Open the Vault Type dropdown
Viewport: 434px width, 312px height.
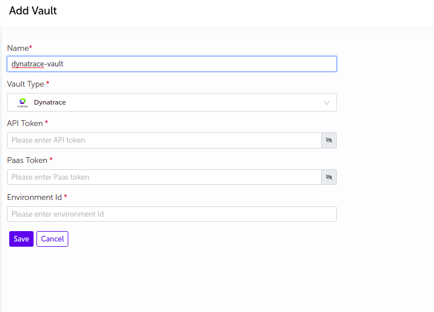point(172,102)
